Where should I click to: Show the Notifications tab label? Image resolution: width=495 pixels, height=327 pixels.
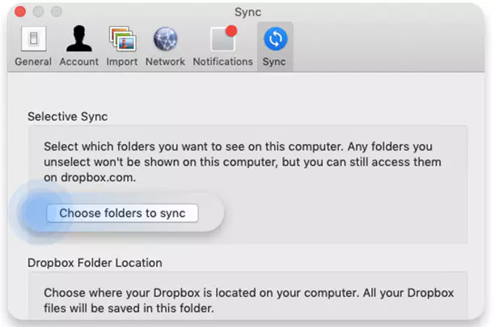(222, 62)
